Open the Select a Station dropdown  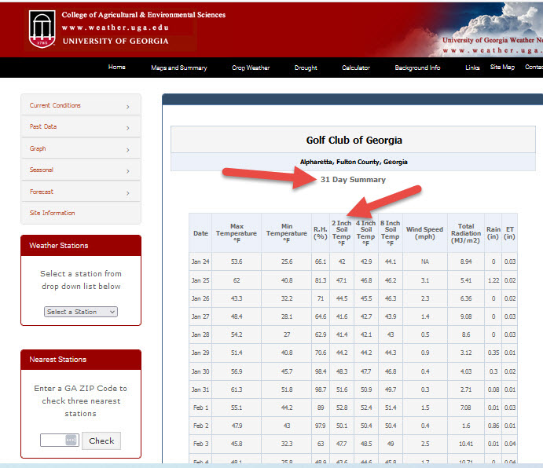[81, 312]
